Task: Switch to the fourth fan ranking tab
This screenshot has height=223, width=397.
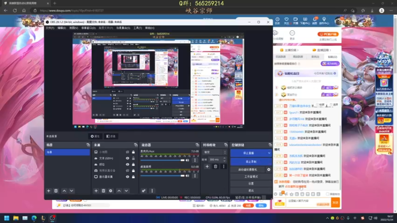Action: (x=332, y=57)
